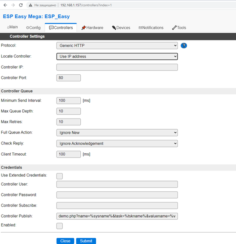Click the Client Timeout field

point(68,154)
